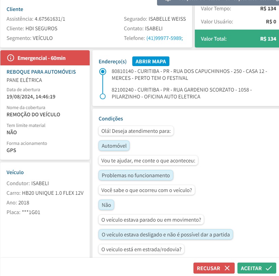The image size is (279, 276).
Task: Click the Emergencial - 60min red banner
Action: coord(45,58)
